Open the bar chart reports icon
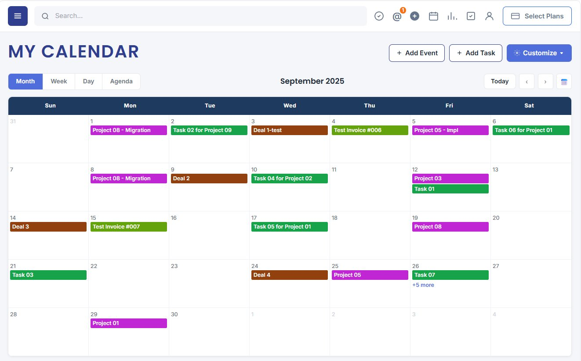581x361 pixels. (x=452, y=16)
